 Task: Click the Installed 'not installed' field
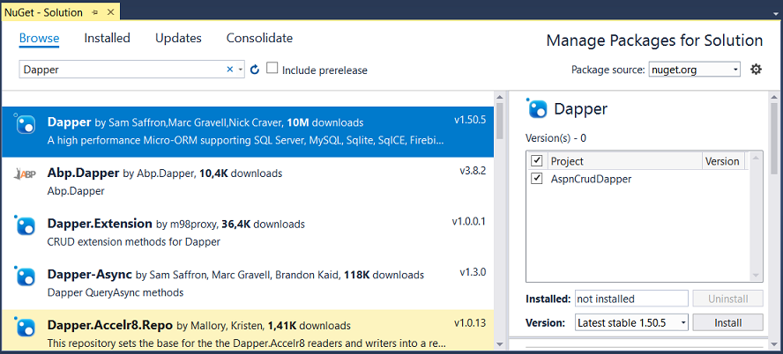click(x=631, y=299)
